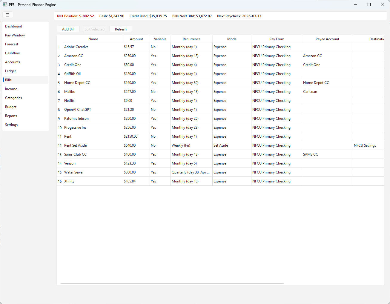Open the Settings page
The width and height of the screenshot is (390, 304).
pyautogui.click(x=11, y=125)
